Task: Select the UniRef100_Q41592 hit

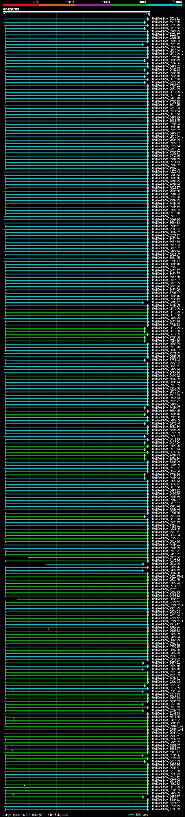Action: point(166,554)
